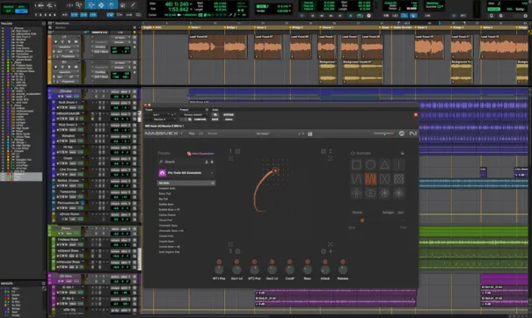
Task: Click the favorites star filter icon
Action: click(x=212, y=162)
